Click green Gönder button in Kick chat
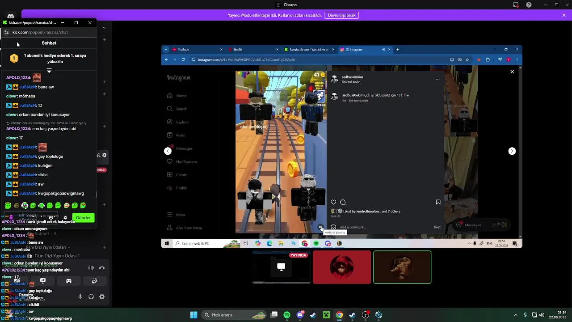572x322 pixels. pyautogui.click(x=83, y=218)
